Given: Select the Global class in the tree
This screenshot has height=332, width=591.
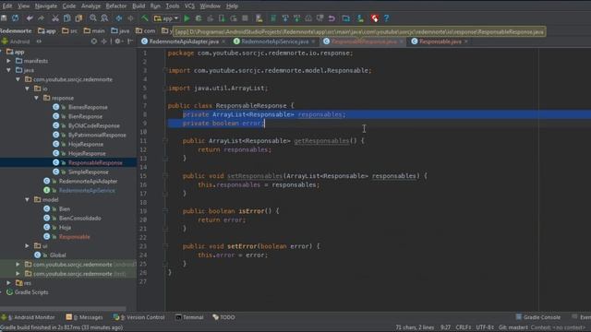Looking at the screenshot, I should click(57, 255).
